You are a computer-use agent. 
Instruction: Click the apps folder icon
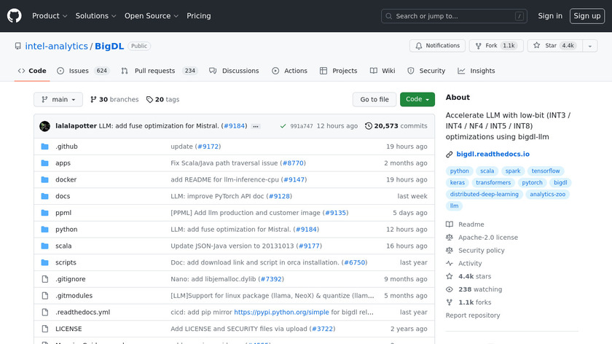[45, 163]
